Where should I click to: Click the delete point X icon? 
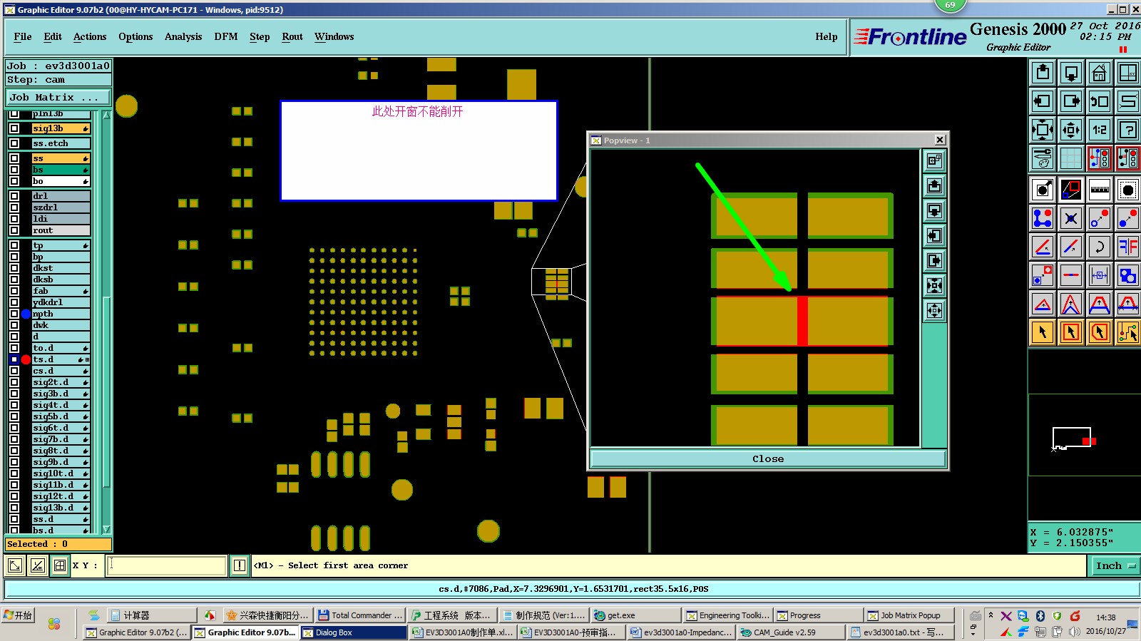(x=1071, y=218)
